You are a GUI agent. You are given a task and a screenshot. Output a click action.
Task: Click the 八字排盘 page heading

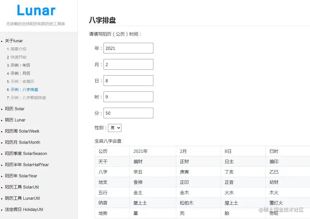tap(102, 20)
